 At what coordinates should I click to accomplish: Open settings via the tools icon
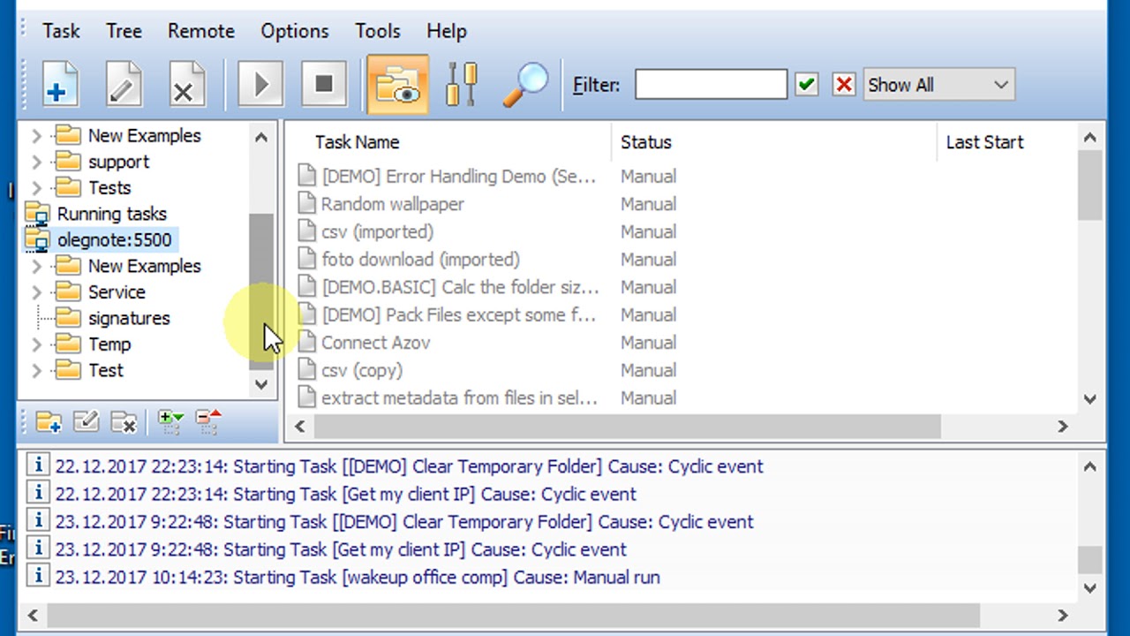coord(461,86)
